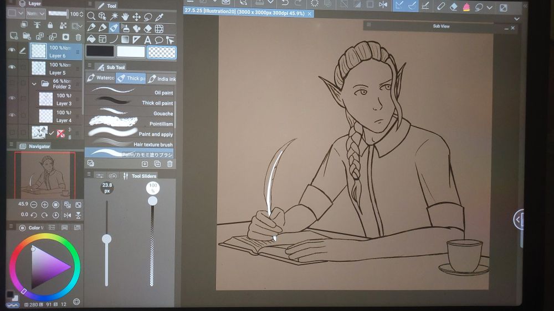
Task: Switch to the India ink sub tool group
Action: [162, 78]
